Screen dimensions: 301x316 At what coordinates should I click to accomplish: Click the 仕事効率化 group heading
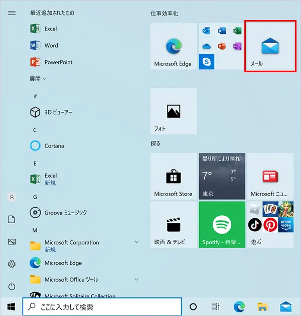[165, 14]
